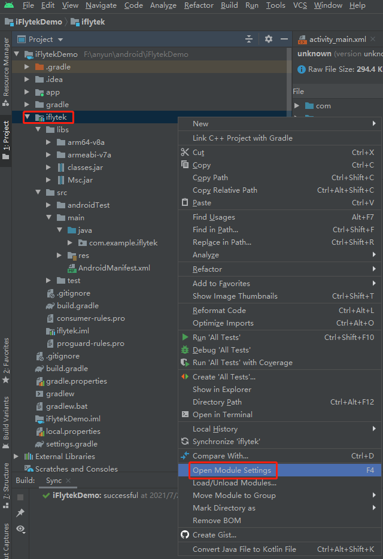The width and height of the screenshot is (383, 559).
Task: Open the Project panel settings gear
Action: point(269,40)
